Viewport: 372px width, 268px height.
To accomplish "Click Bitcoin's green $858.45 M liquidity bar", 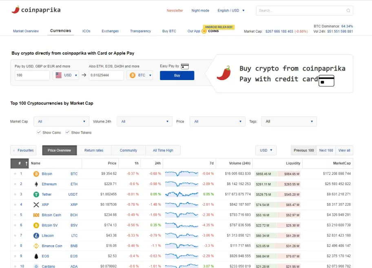I will click(266, 174).
